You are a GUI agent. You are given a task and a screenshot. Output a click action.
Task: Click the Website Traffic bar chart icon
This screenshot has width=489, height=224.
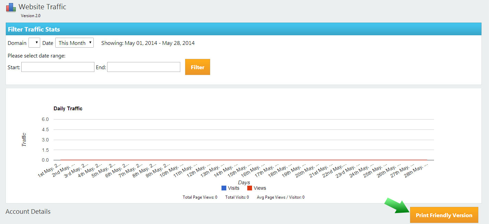(x=11, y=7)
